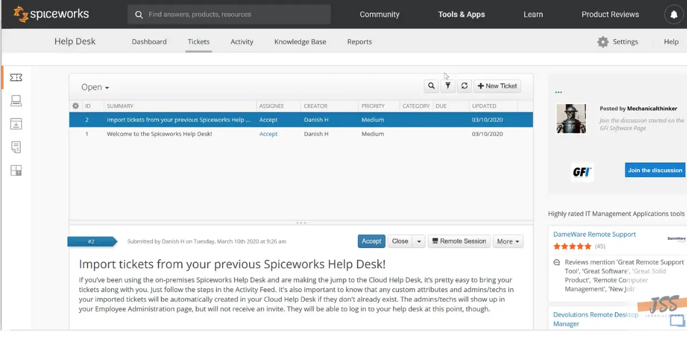Open Product Reviews menu
The image size is (687, 343).
pos(610,14)
